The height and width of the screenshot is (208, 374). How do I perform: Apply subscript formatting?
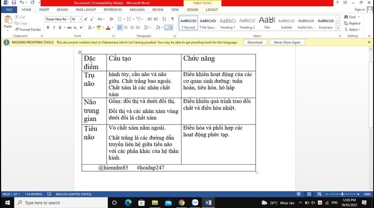pyautogui.click(x=75, y=27)
